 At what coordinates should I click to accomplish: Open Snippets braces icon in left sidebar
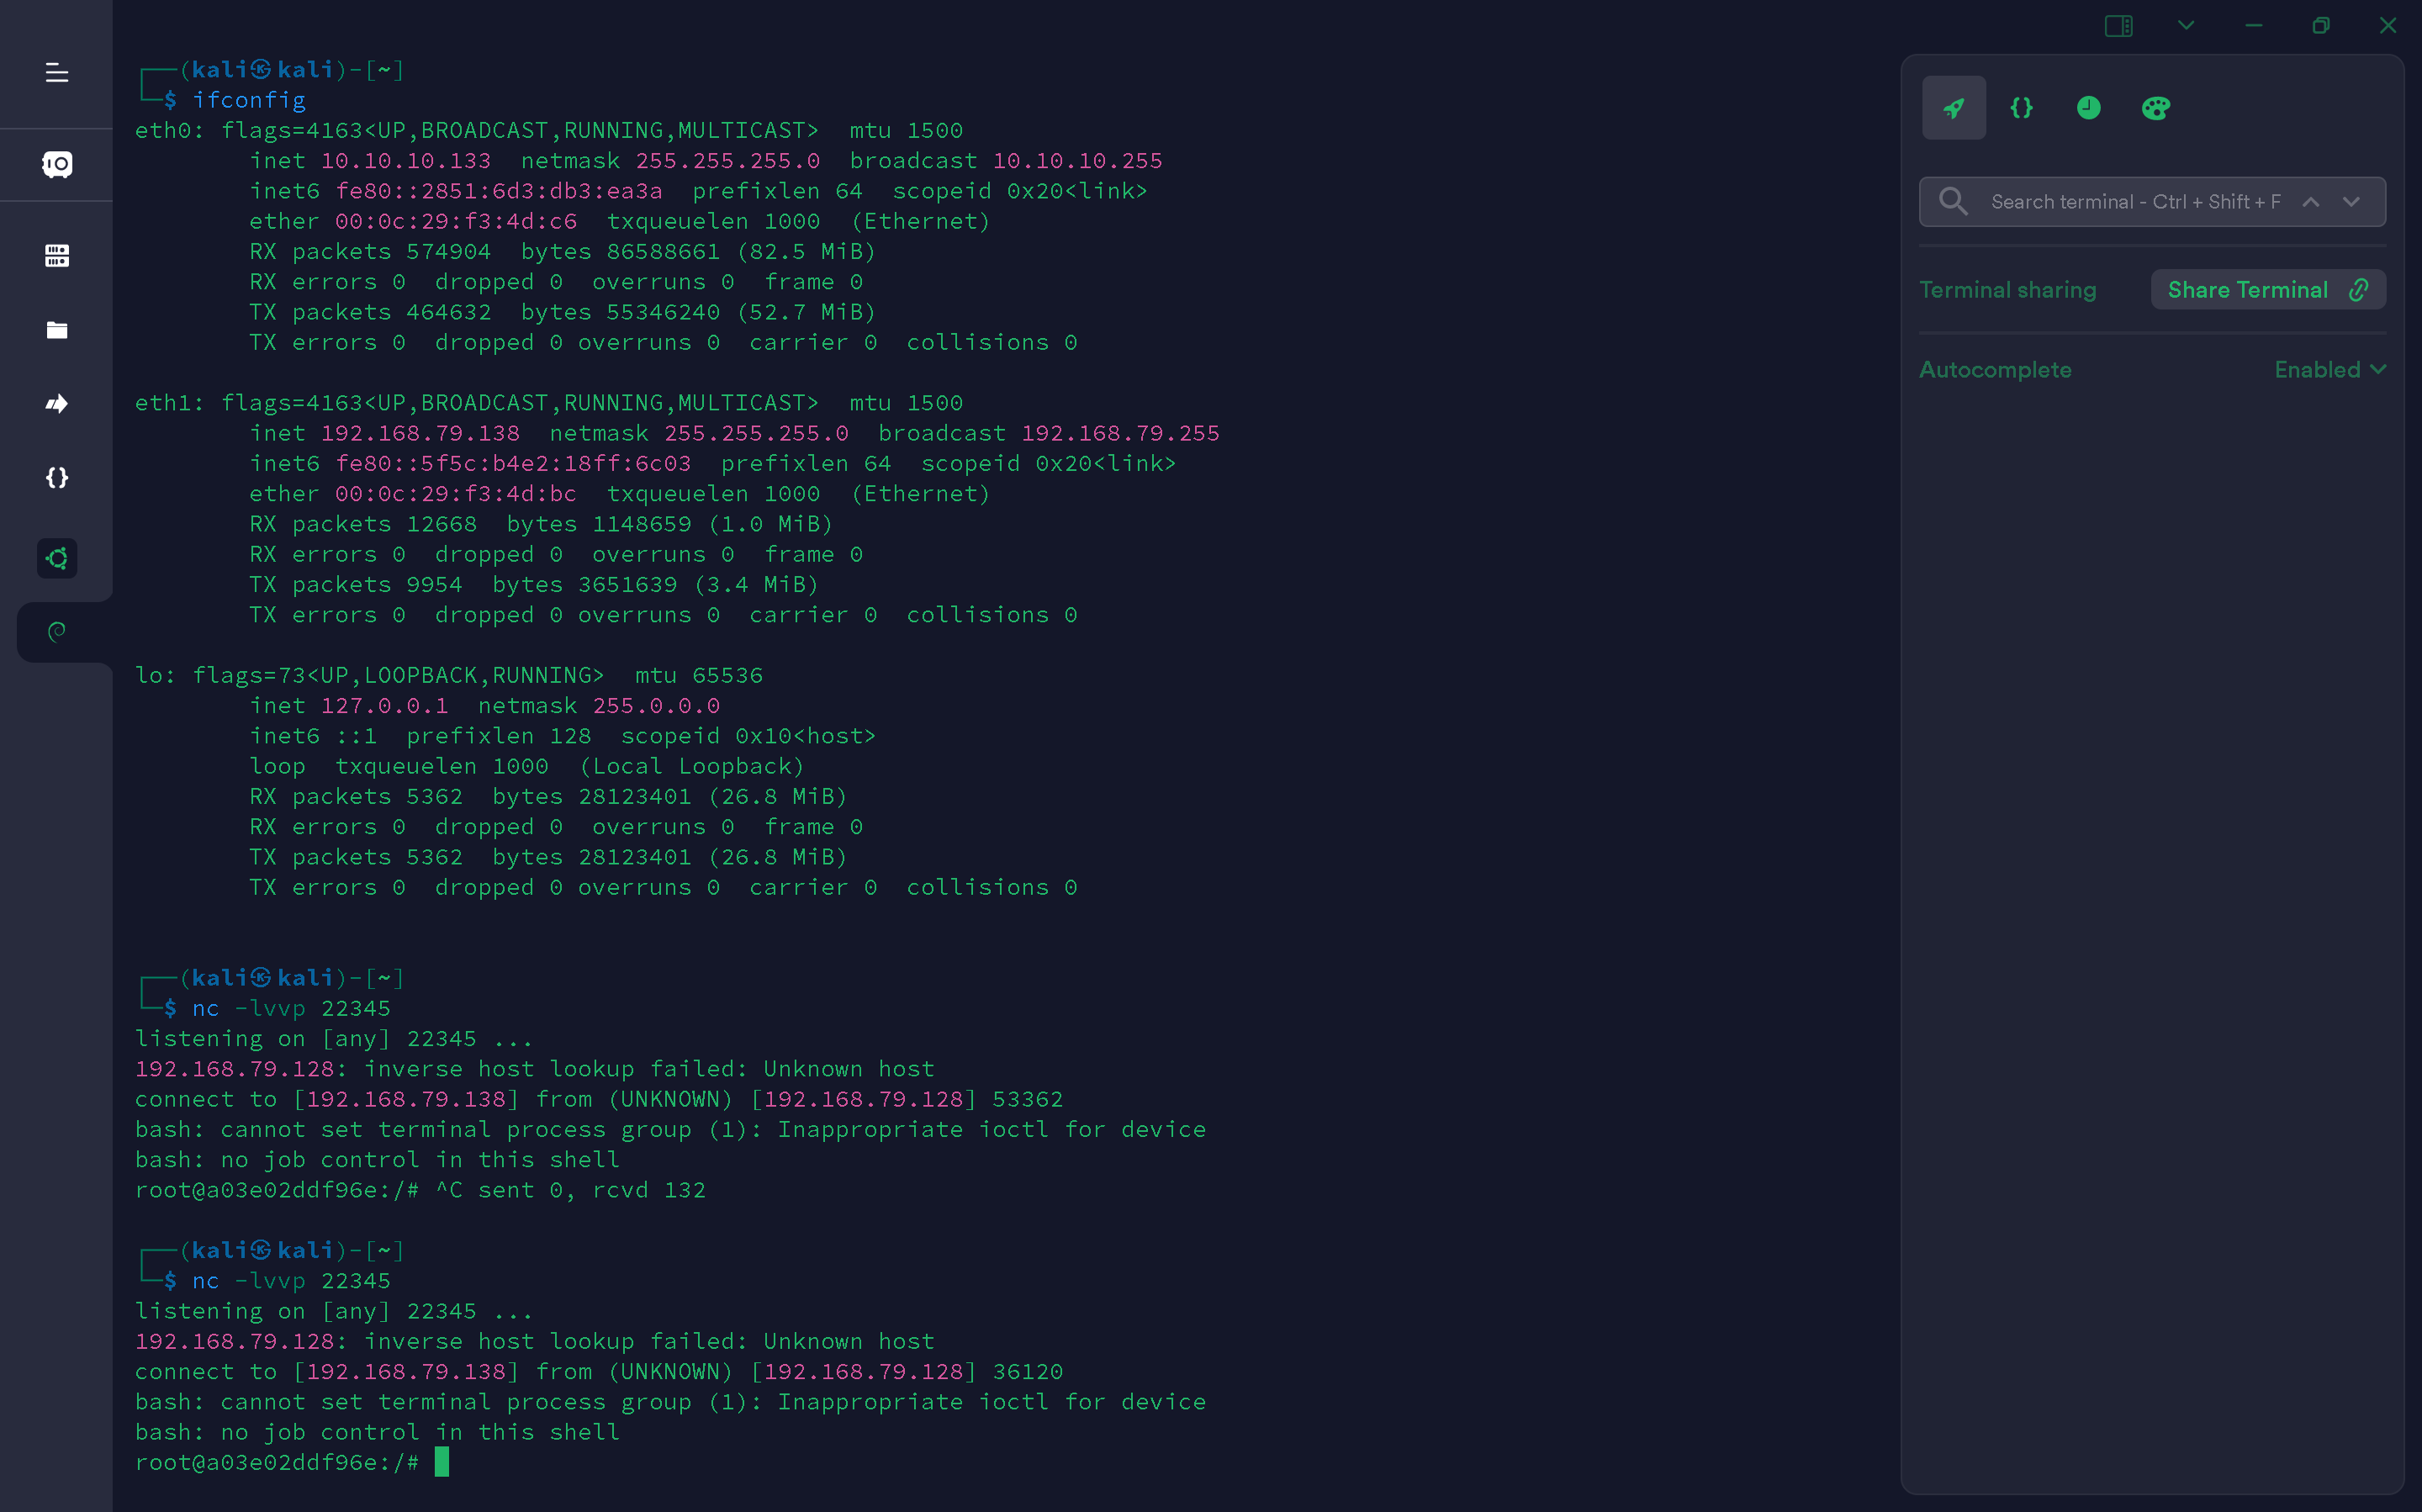pyautogui.click(x=57, y=478)
